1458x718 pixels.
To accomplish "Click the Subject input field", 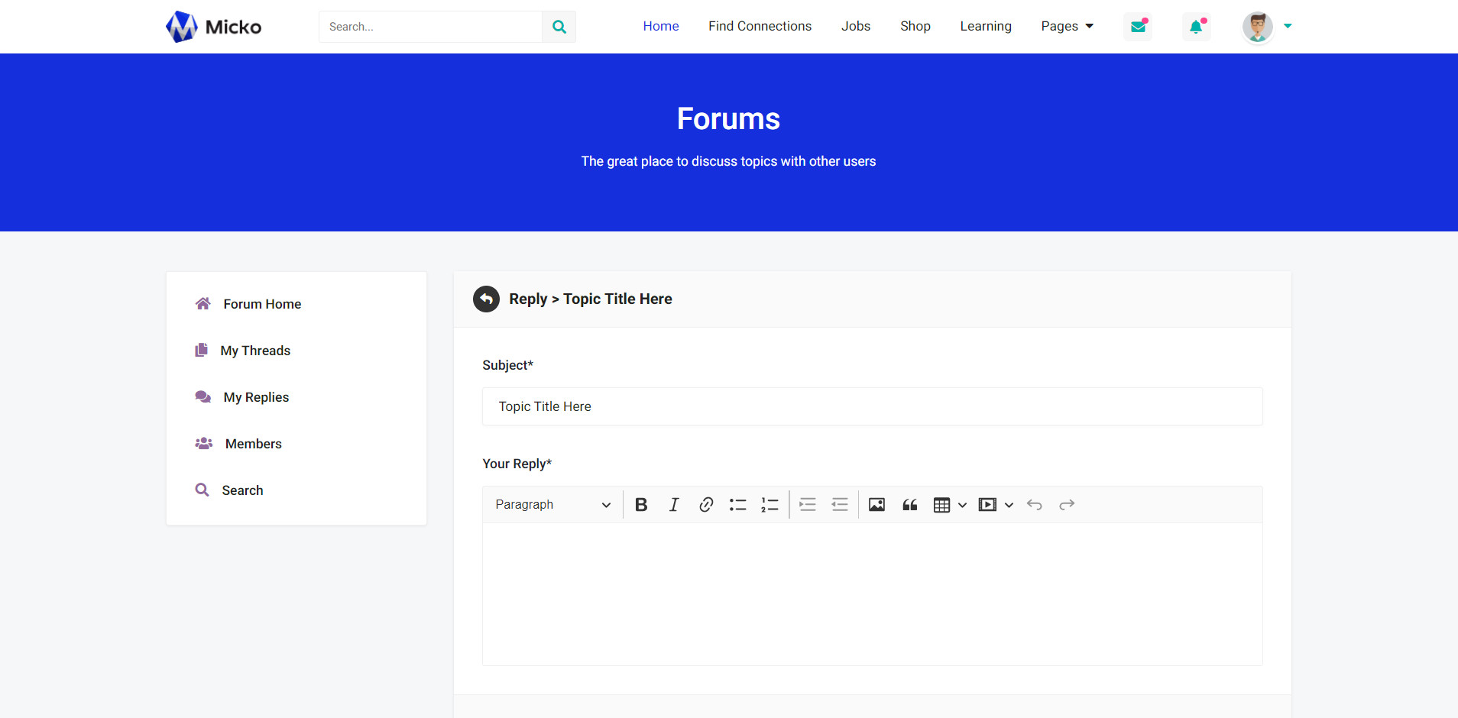I will (872, 406).
